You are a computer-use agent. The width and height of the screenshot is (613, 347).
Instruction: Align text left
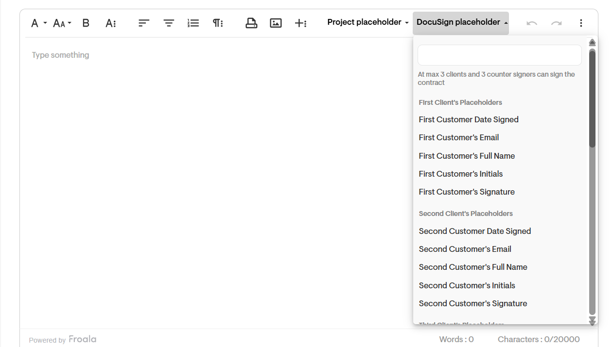(x=144, y=23)
